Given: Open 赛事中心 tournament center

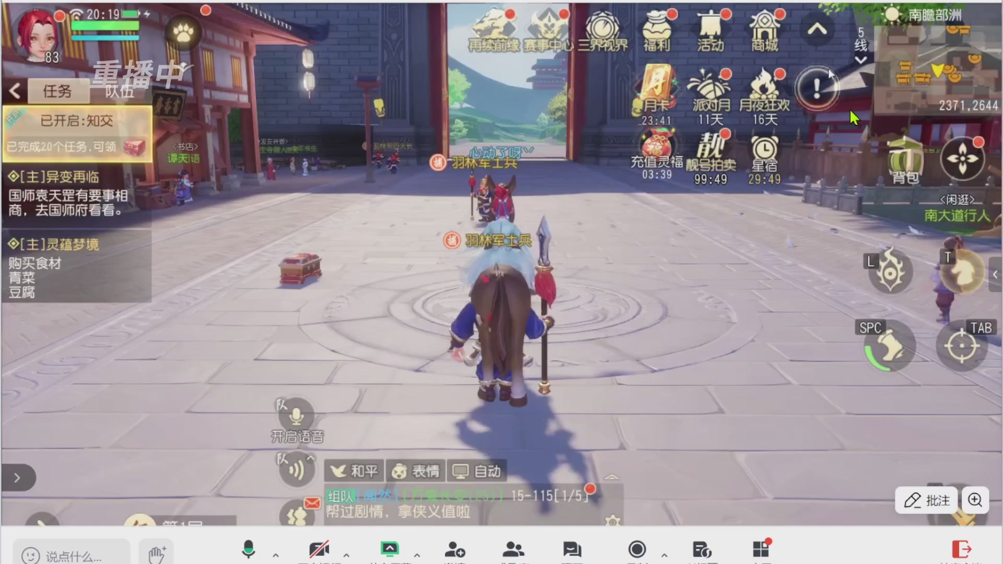Looking at the screenshot, I should (x=549, y=31).
